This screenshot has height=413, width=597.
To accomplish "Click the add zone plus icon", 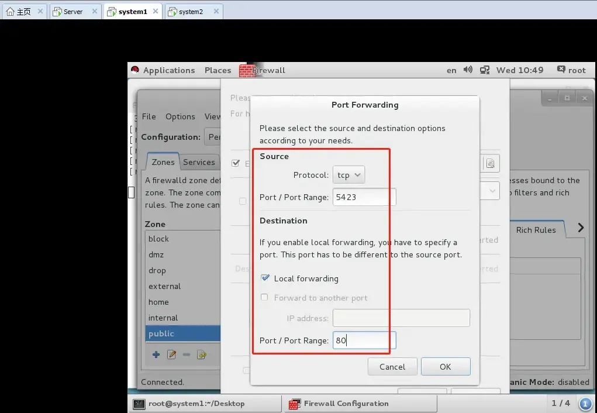I will point(156,355).
